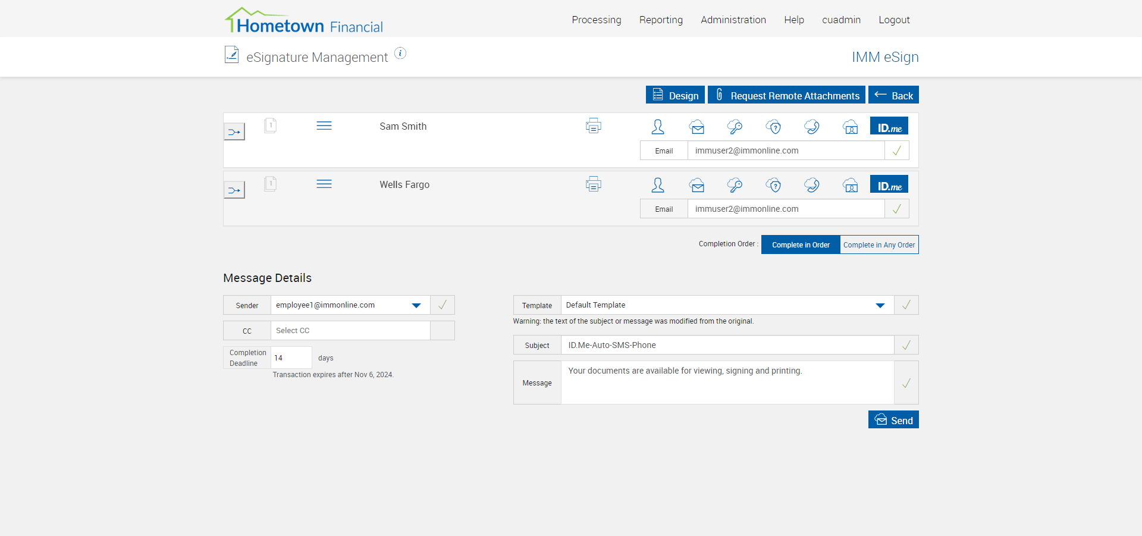Image resolution: width=1142 pixels, height=536 pixels.
Task: Select Complete in Any Order option
Action: coord(879,245)
